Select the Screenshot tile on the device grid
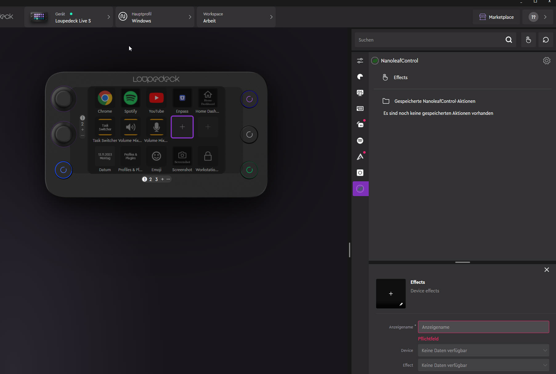 tap(182, 156)
